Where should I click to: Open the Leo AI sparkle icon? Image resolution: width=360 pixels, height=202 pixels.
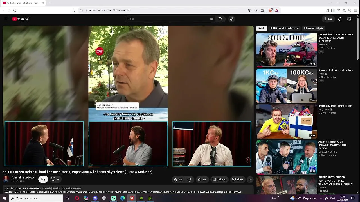344,10
